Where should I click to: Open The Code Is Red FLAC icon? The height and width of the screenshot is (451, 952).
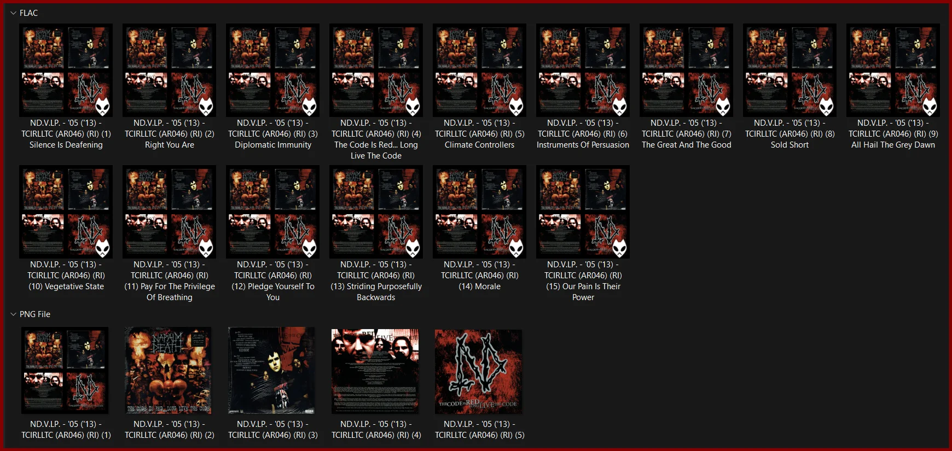click(x=376, y=70)
